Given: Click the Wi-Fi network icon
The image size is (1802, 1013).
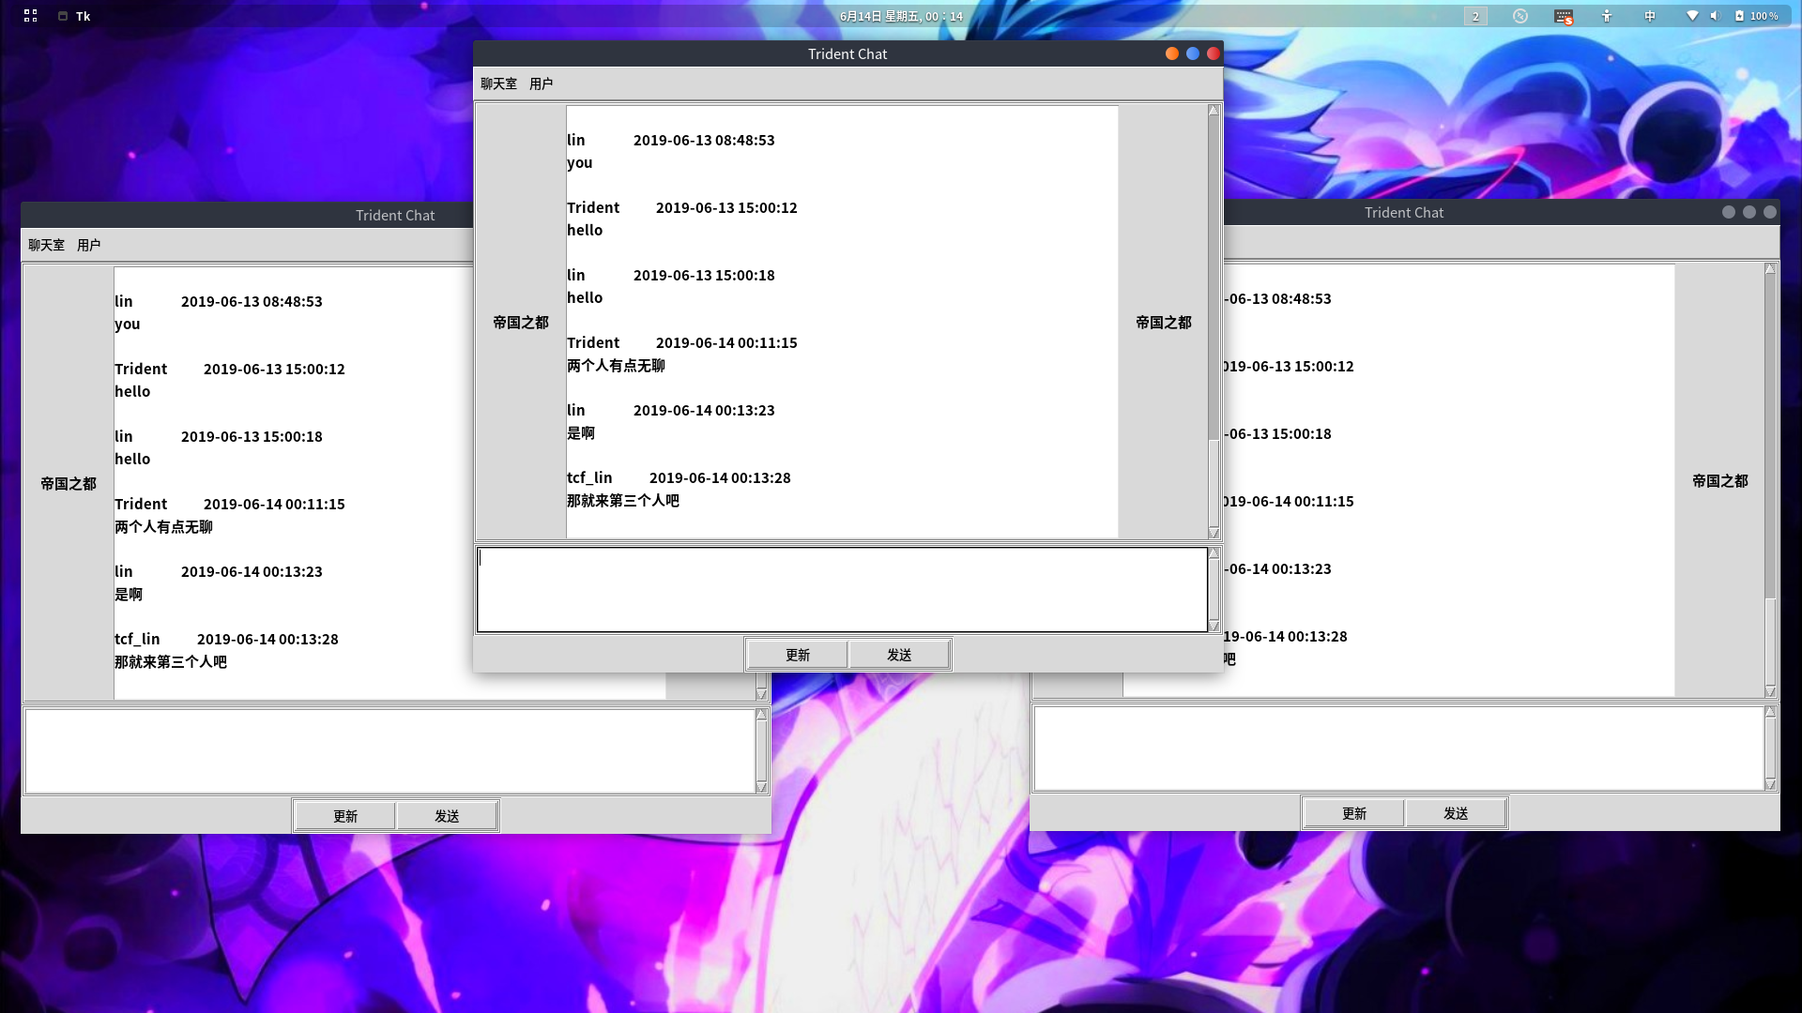Looking at the screenshot, I should [1692, 16].
